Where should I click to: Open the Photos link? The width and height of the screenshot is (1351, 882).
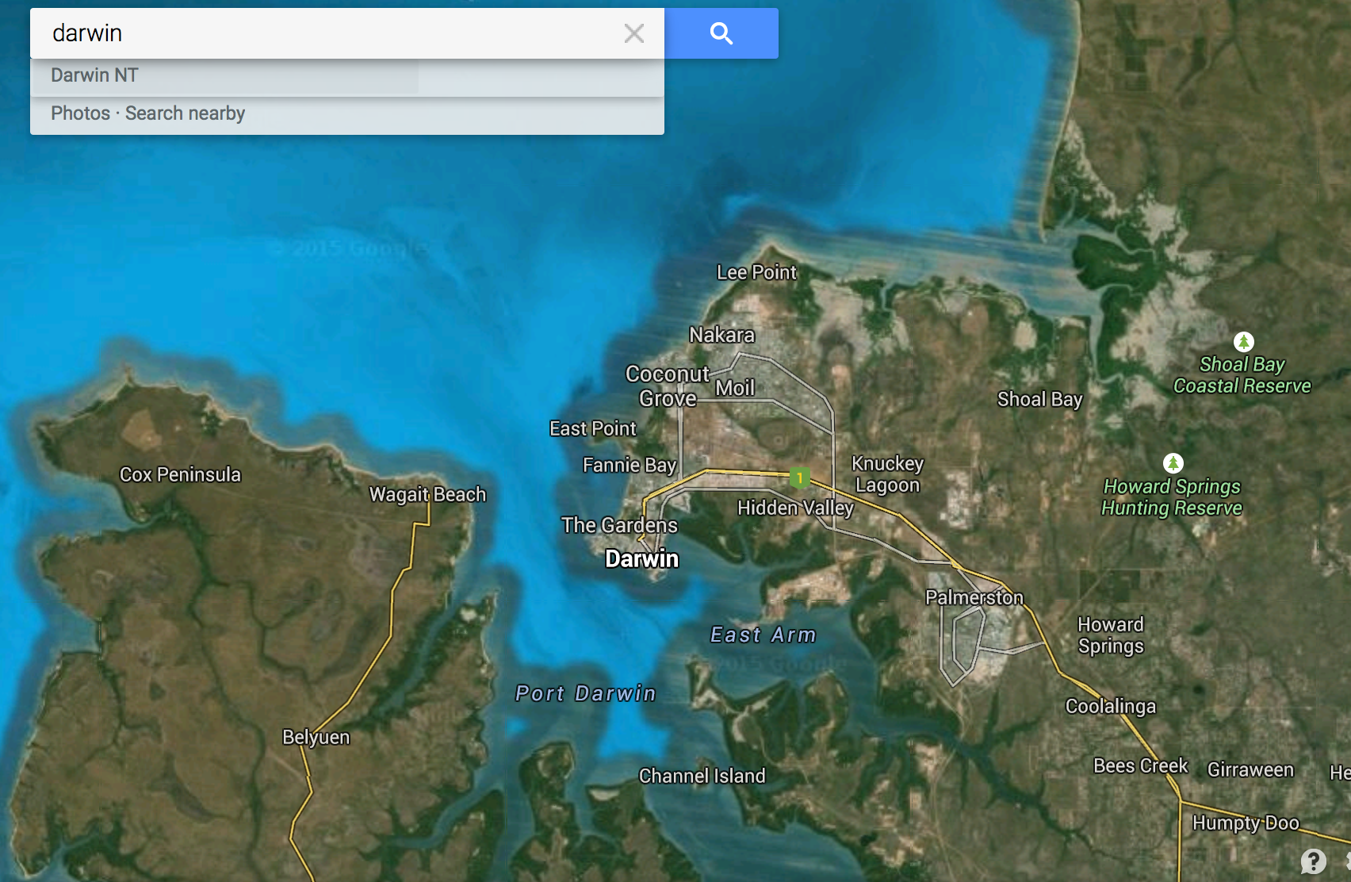(80, 113)
